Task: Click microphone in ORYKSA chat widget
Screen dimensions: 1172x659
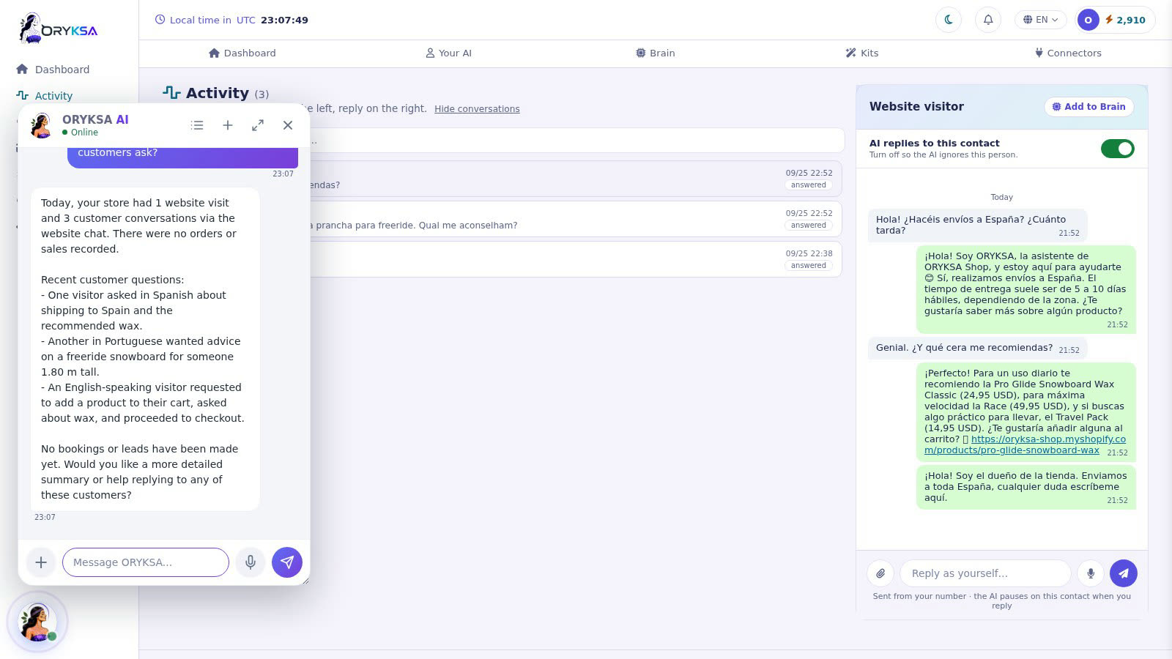Action: [251, 562]
